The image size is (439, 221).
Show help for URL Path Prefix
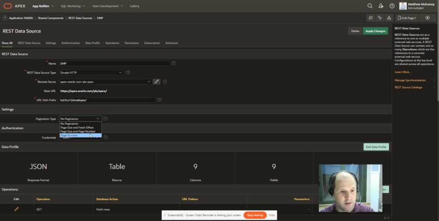pos(159,100)
